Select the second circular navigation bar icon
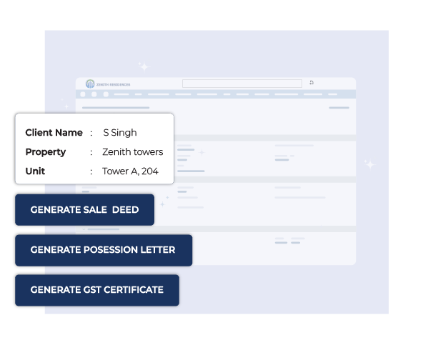Screen dimensions: 433x345 click(93, 94)
